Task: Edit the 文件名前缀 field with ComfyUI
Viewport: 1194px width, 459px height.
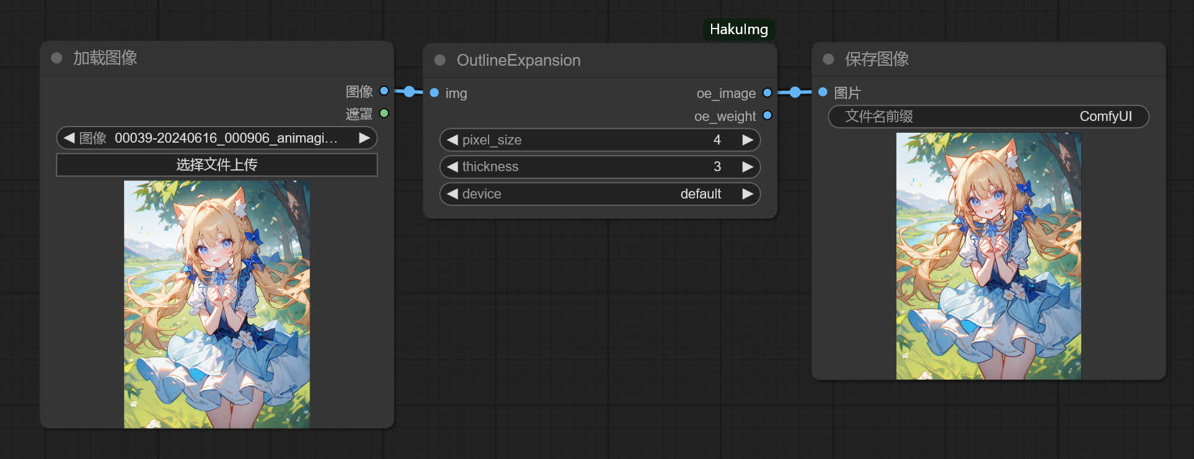Action: pyautogui.click(x=989, y=117)
